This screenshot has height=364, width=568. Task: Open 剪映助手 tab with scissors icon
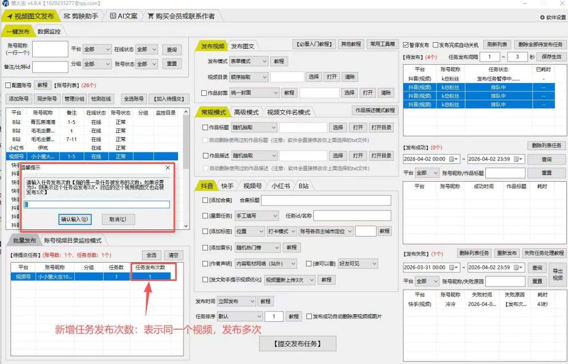(x=81, y=16)
